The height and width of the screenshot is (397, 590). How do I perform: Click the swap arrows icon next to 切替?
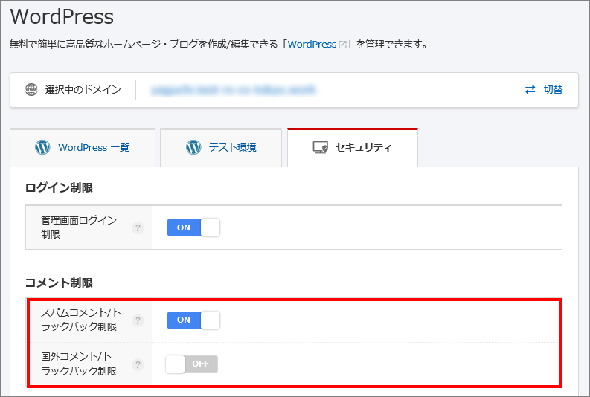pos(530,90)
